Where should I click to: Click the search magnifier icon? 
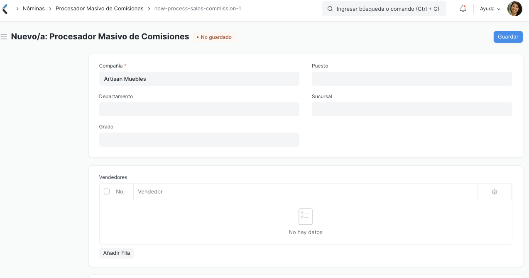pos(330,9)
